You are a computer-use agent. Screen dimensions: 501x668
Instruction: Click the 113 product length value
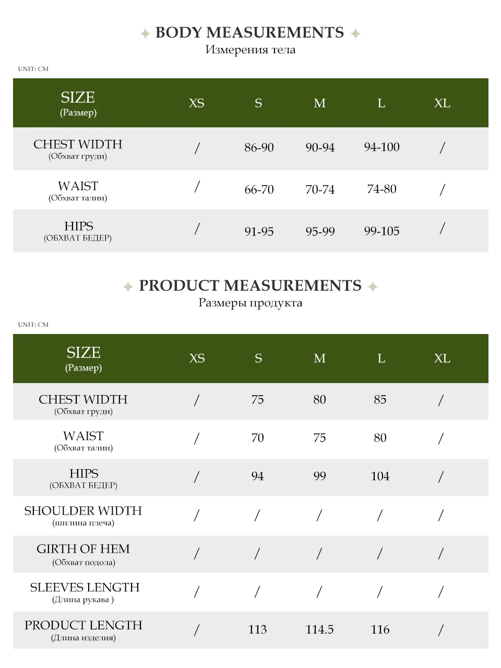pos(257,630)
